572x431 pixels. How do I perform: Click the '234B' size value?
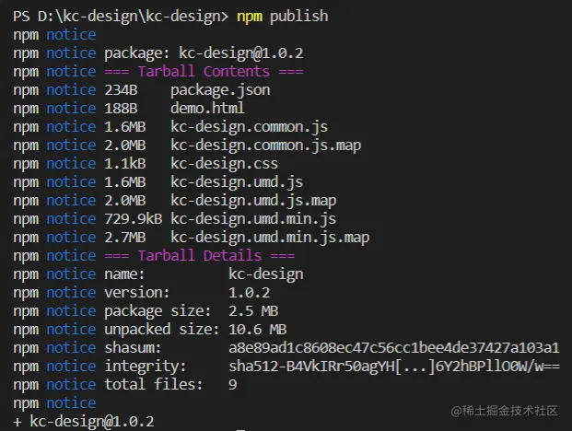coord(121,90)
